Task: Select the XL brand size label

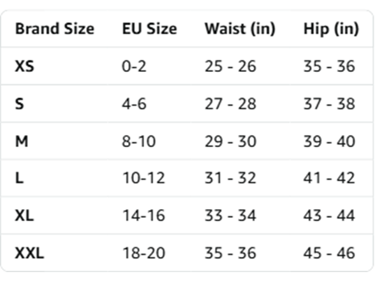Action: click(24, 215)
